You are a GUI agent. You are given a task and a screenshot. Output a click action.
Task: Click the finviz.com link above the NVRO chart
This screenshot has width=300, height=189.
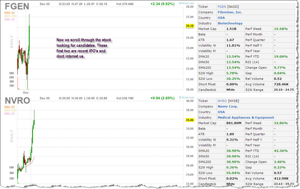(186, 98)
